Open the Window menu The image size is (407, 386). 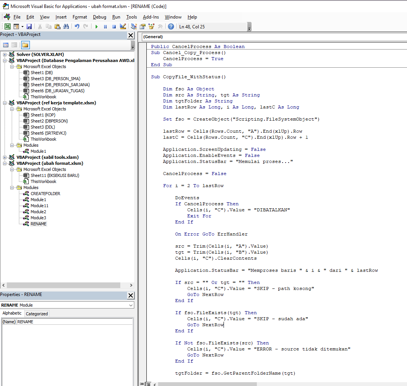tap(173, 17)
